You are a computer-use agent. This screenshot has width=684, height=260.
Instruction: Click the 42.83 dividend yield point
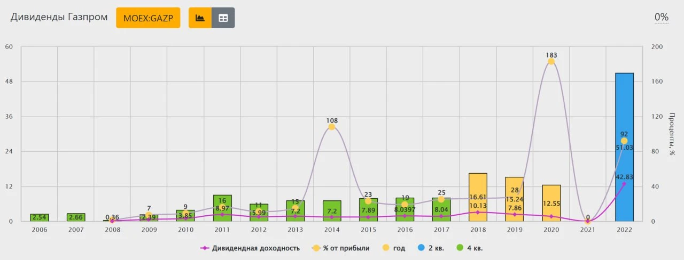pos(624,184)
